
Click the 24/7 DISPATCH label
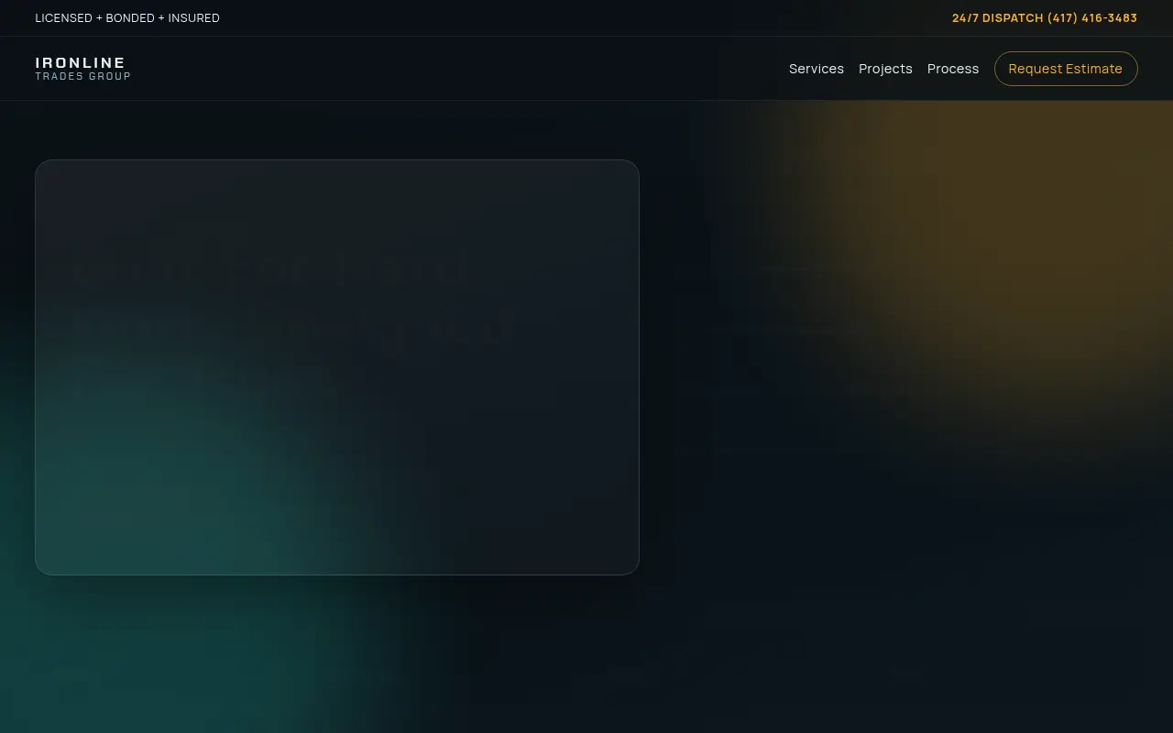(997, 18)
